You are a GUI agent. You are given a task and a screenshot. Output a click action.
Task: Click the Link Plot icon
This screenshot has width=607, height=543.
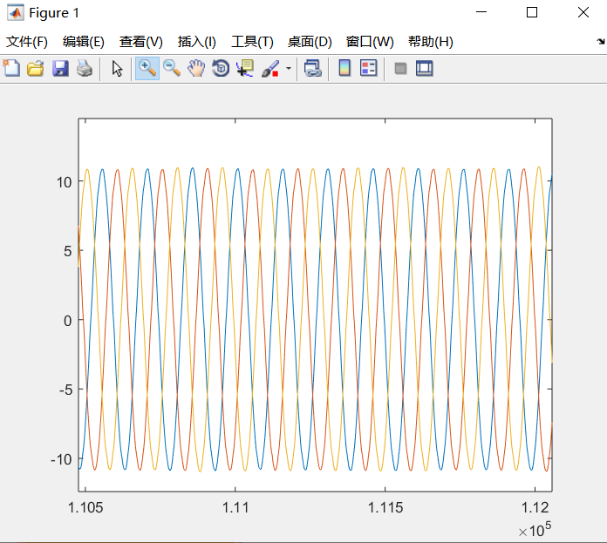(x=312, y=69)
